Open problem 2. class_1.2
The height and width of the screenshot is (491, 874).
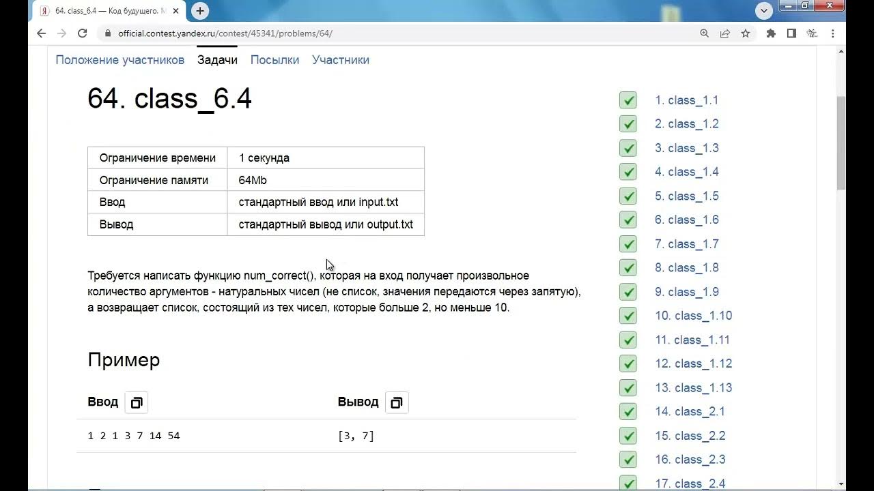click(686, 124)
